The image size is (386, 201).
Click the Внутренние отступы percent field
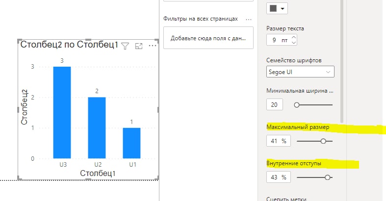tap(279, 177)
